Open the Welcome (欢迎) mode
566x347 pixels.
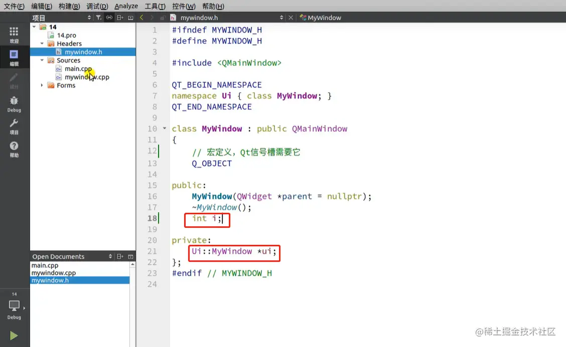click(14, 35)
